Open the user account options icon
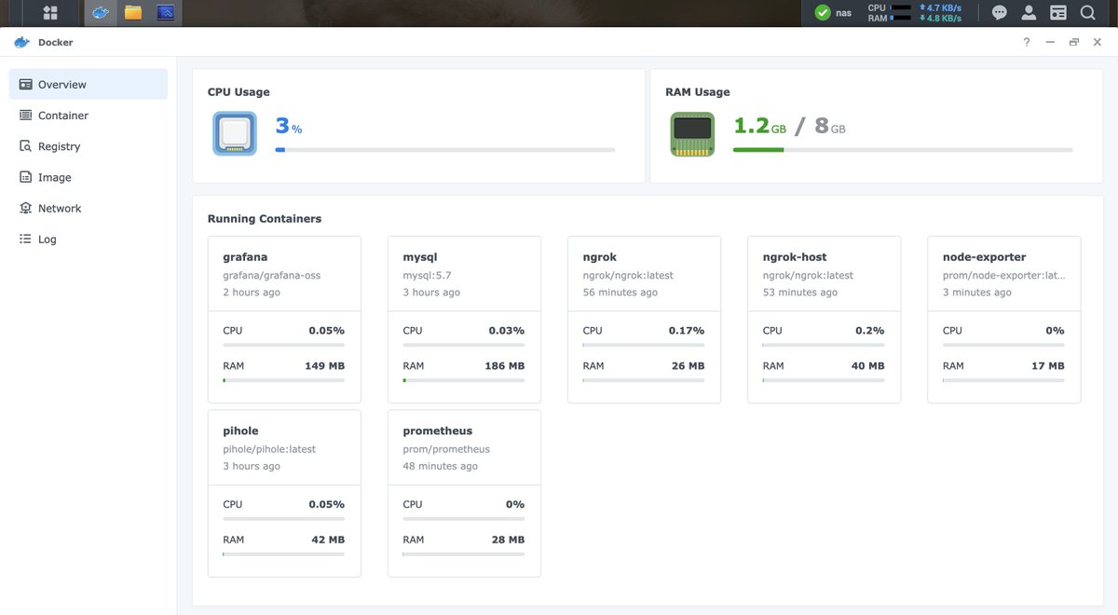 point(1029,13)
